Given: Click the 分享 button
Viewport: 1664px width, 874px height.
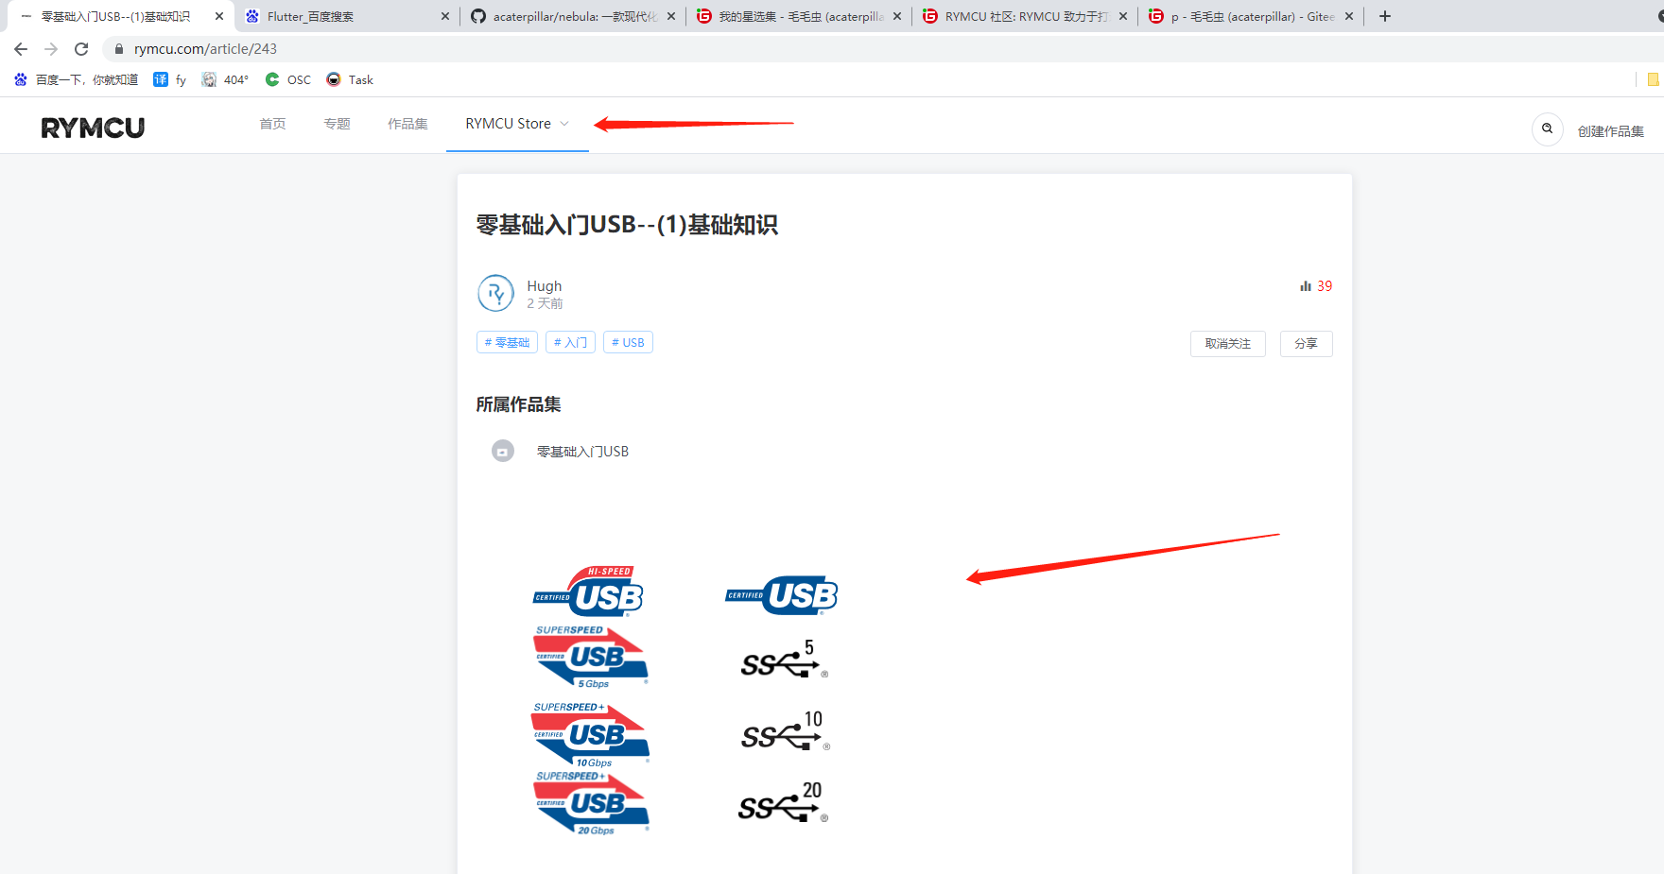Looking at the screenshot, I should point(1306,344).
